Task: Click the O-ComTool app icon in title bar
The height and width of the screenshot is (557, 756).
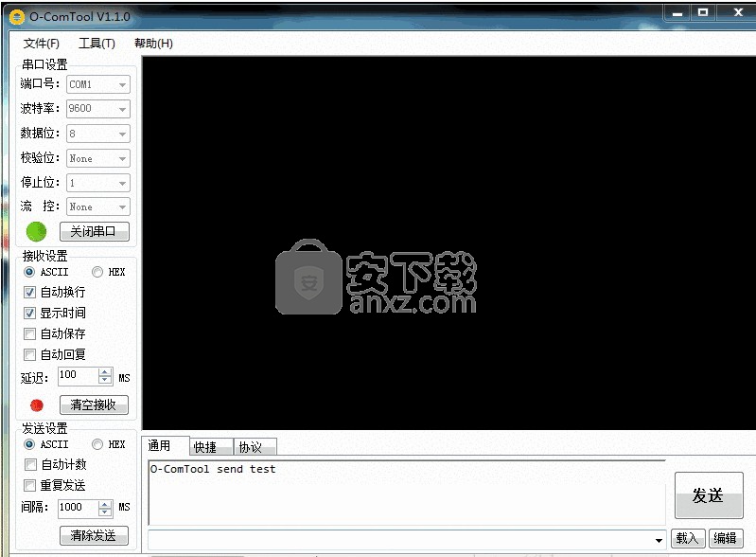Action: tap(17, 17)
